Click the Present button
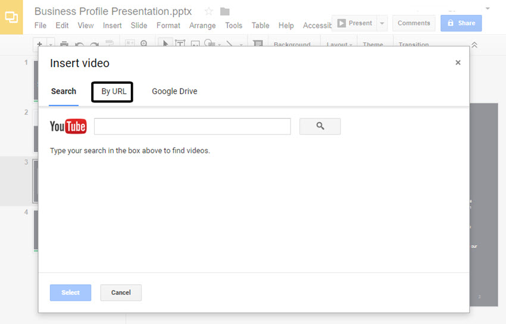Viewport: 506px width, 324px height. 354,23
